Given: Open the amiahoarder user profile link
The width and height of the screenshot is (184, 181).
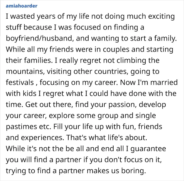Looking at the screenshot, I should click(x=22, y=6).
